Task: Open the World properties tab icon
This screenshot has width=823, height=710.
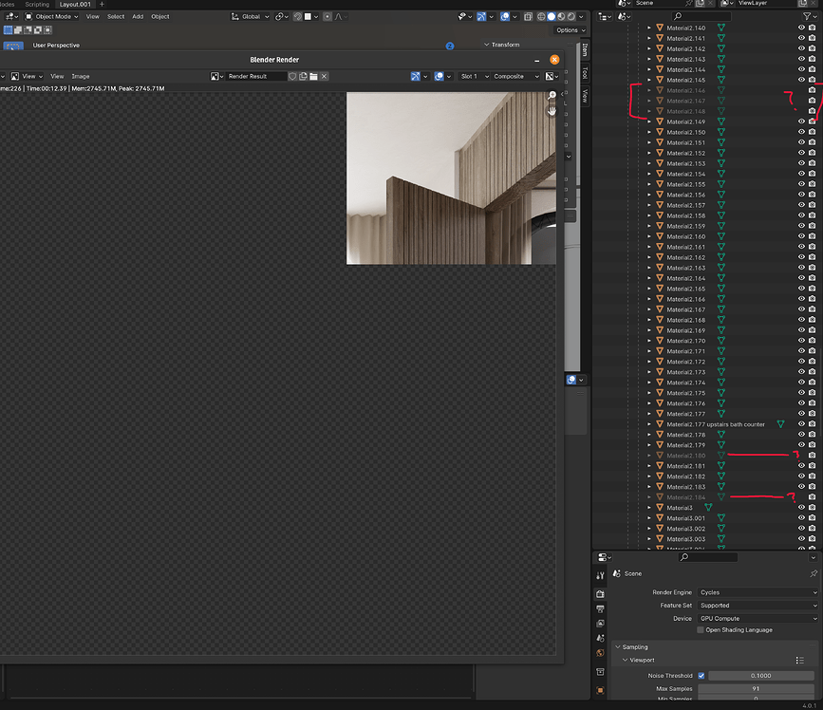Action: coord(601,653)
